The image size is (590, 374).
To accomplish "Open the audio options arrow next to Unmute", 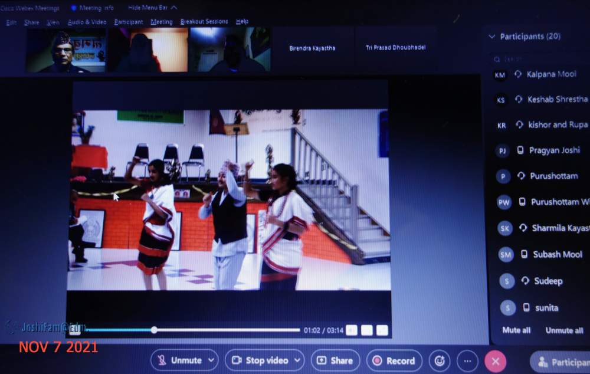I will point(212,360).
